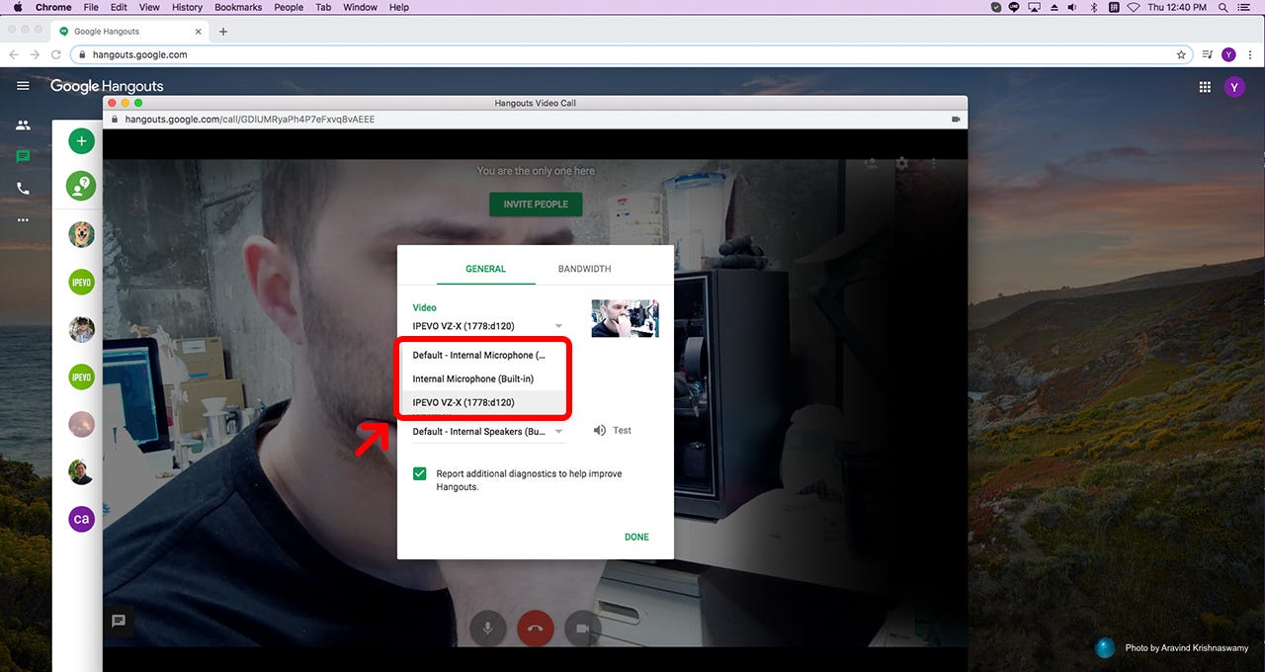This screenshot has height=672, width=1265.
Task: Click the Test speaker button
Action: click(612, 431)
